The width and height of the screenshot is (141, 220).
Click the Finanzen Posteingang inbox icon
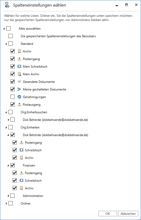coord(21,173)
